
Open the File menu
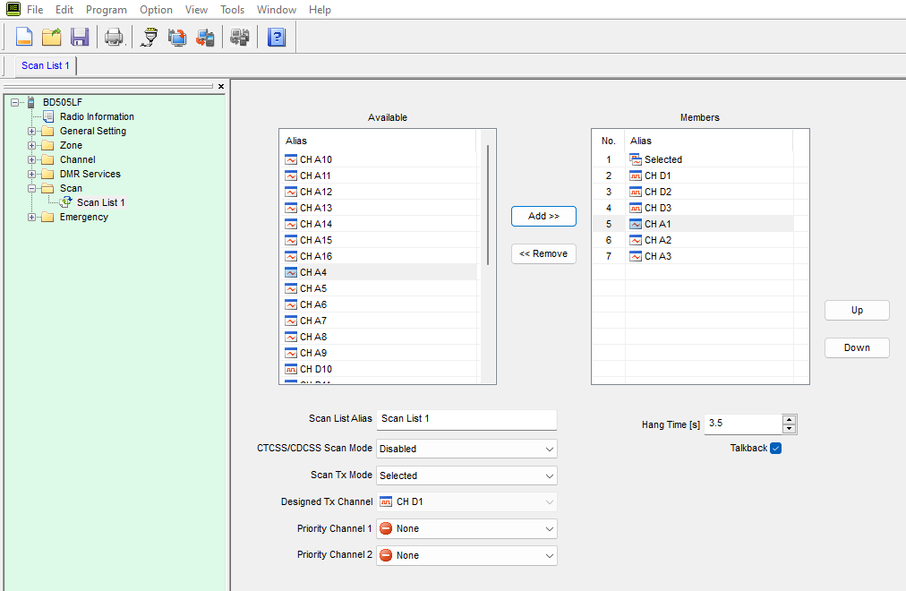(35, 10)
